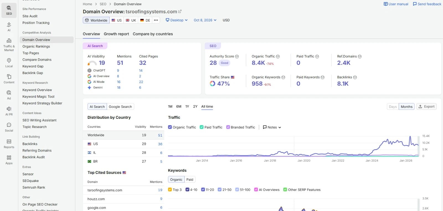Click the Authority Score globe info icon
443x211 pixels.
coord(237,56)
